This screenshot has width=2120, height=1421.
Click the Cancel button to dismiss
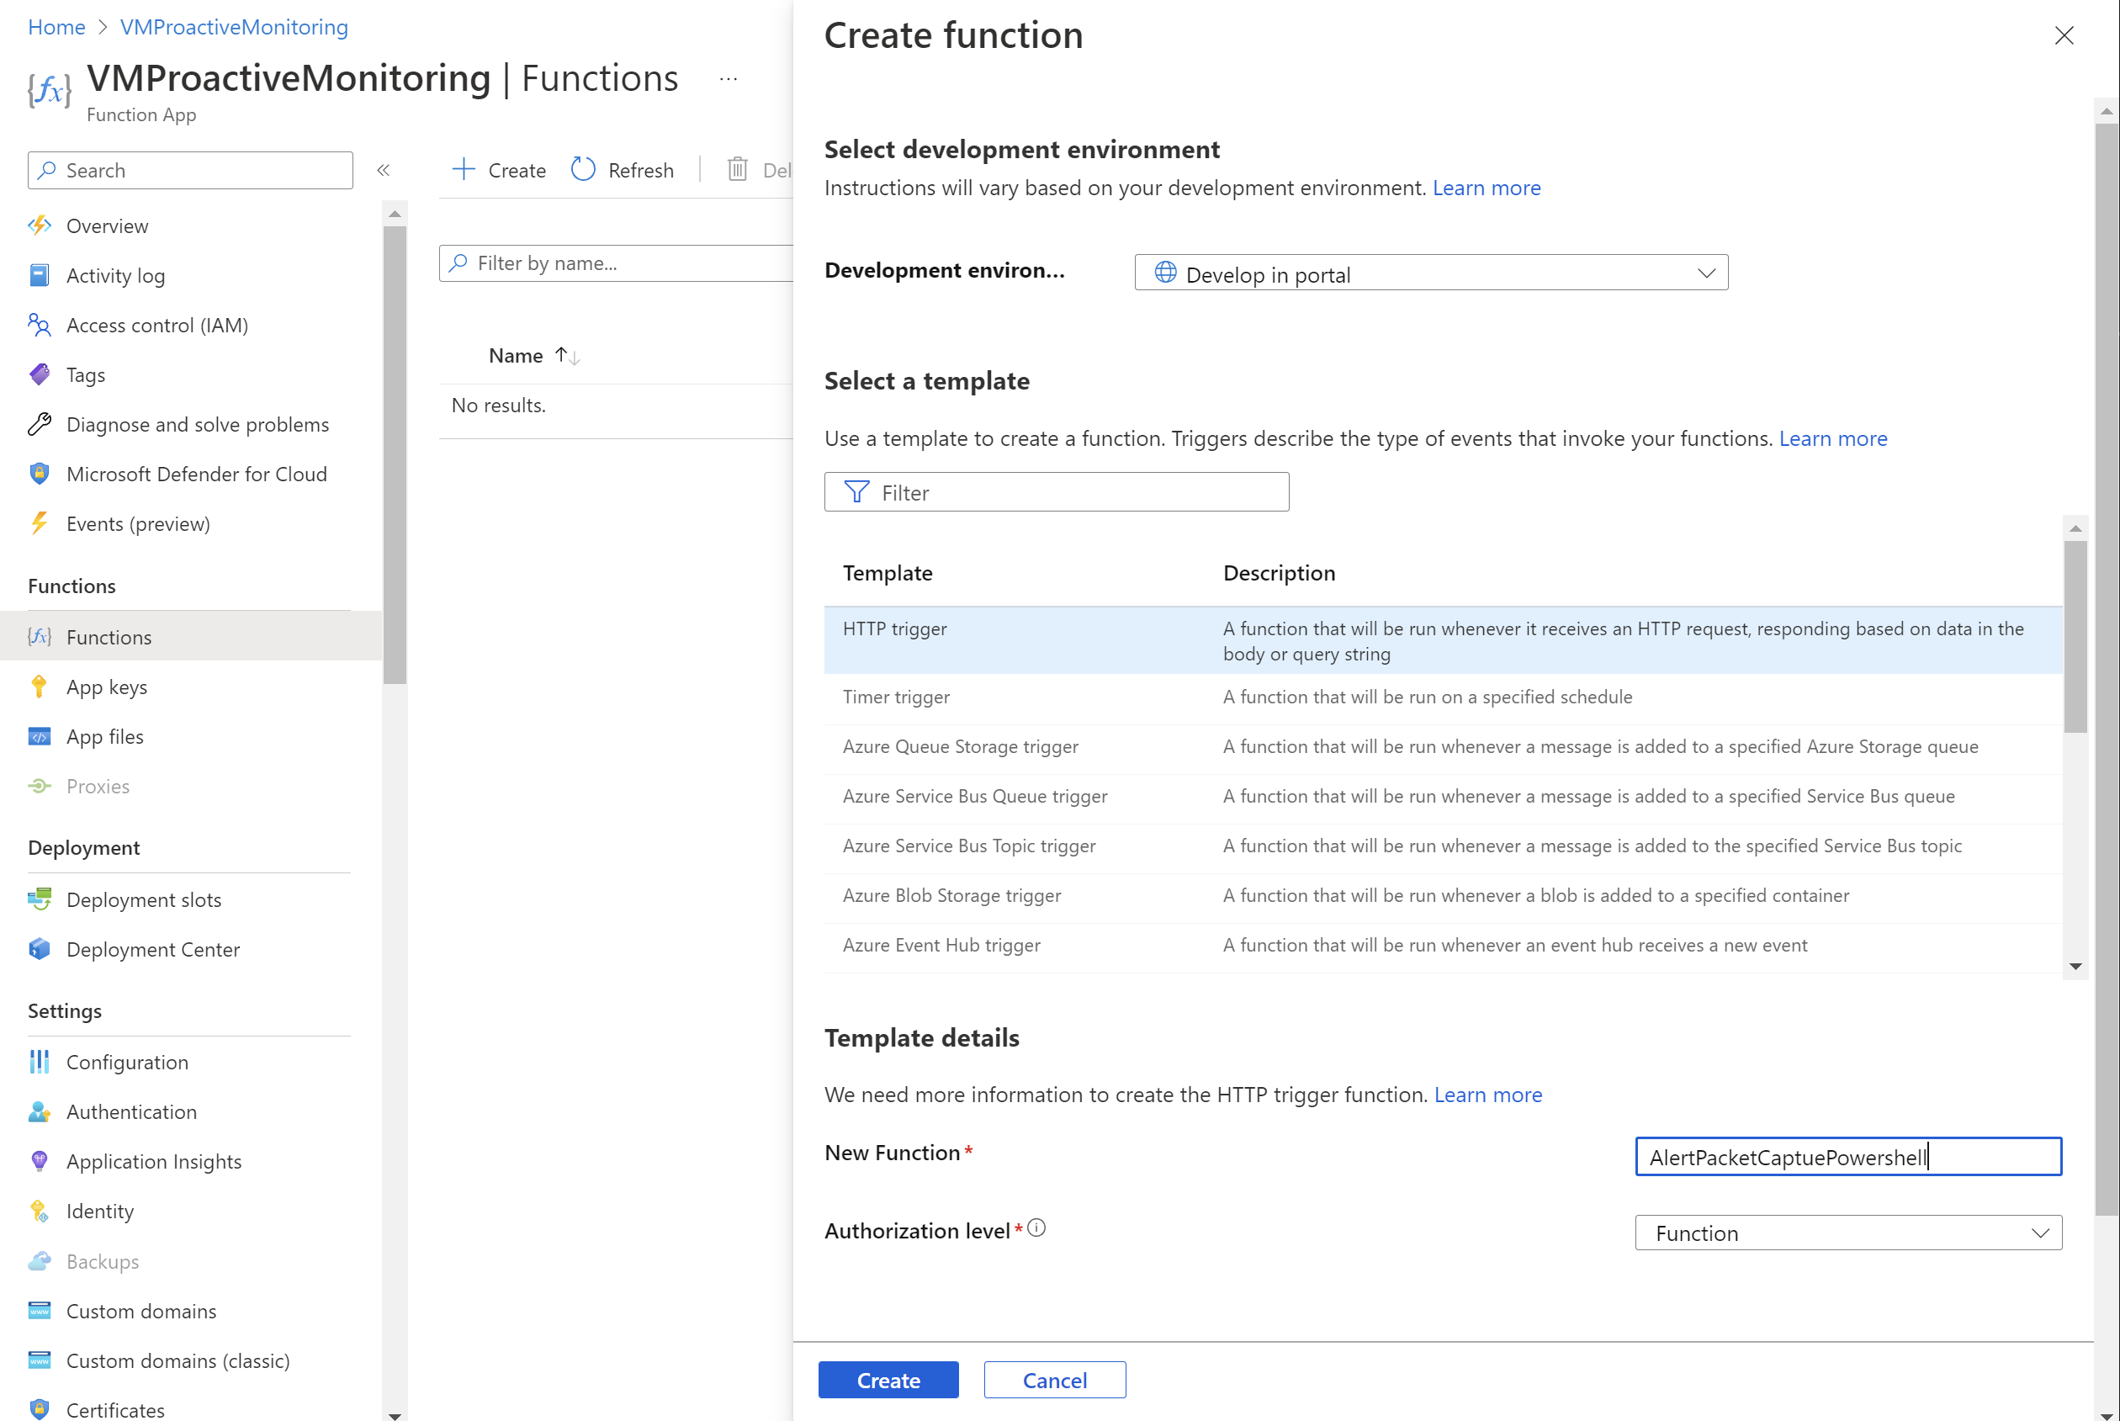tap(1054, 1380)
